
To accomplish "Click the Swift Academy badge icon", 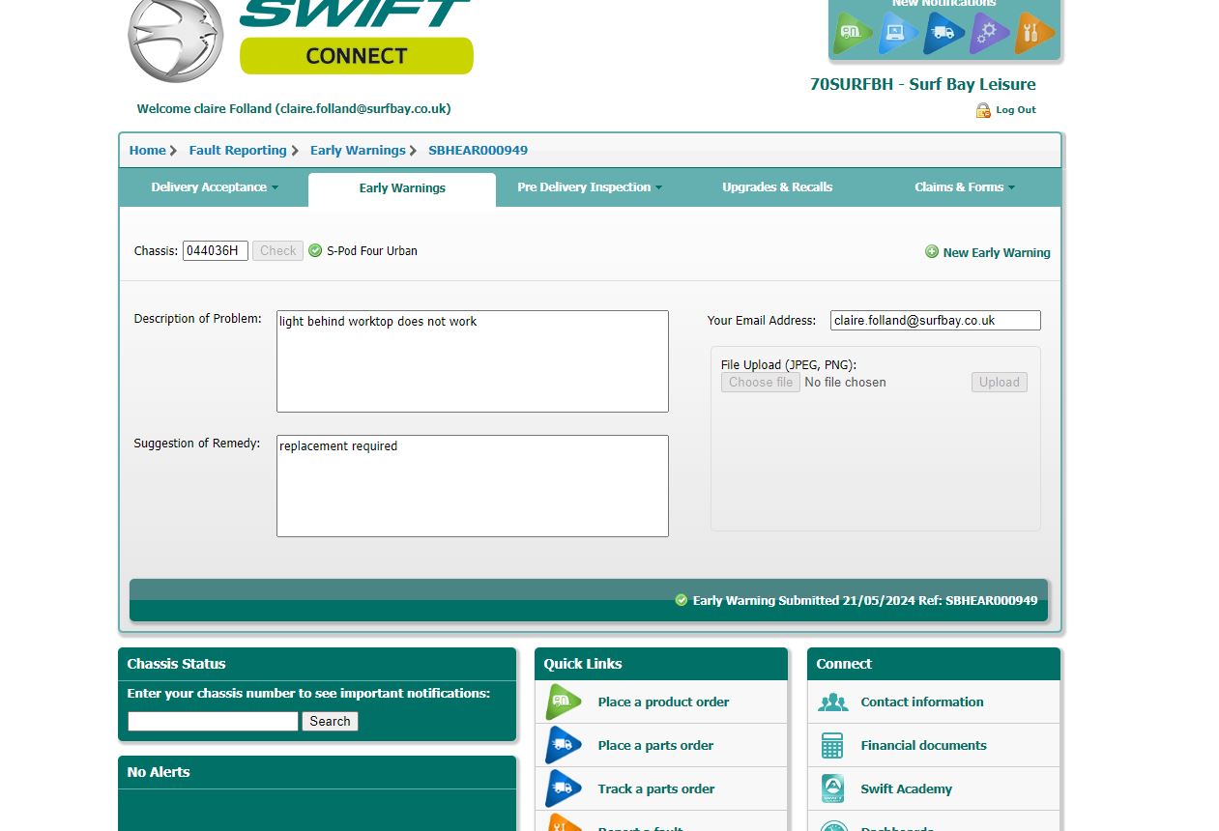I will 832,788.
